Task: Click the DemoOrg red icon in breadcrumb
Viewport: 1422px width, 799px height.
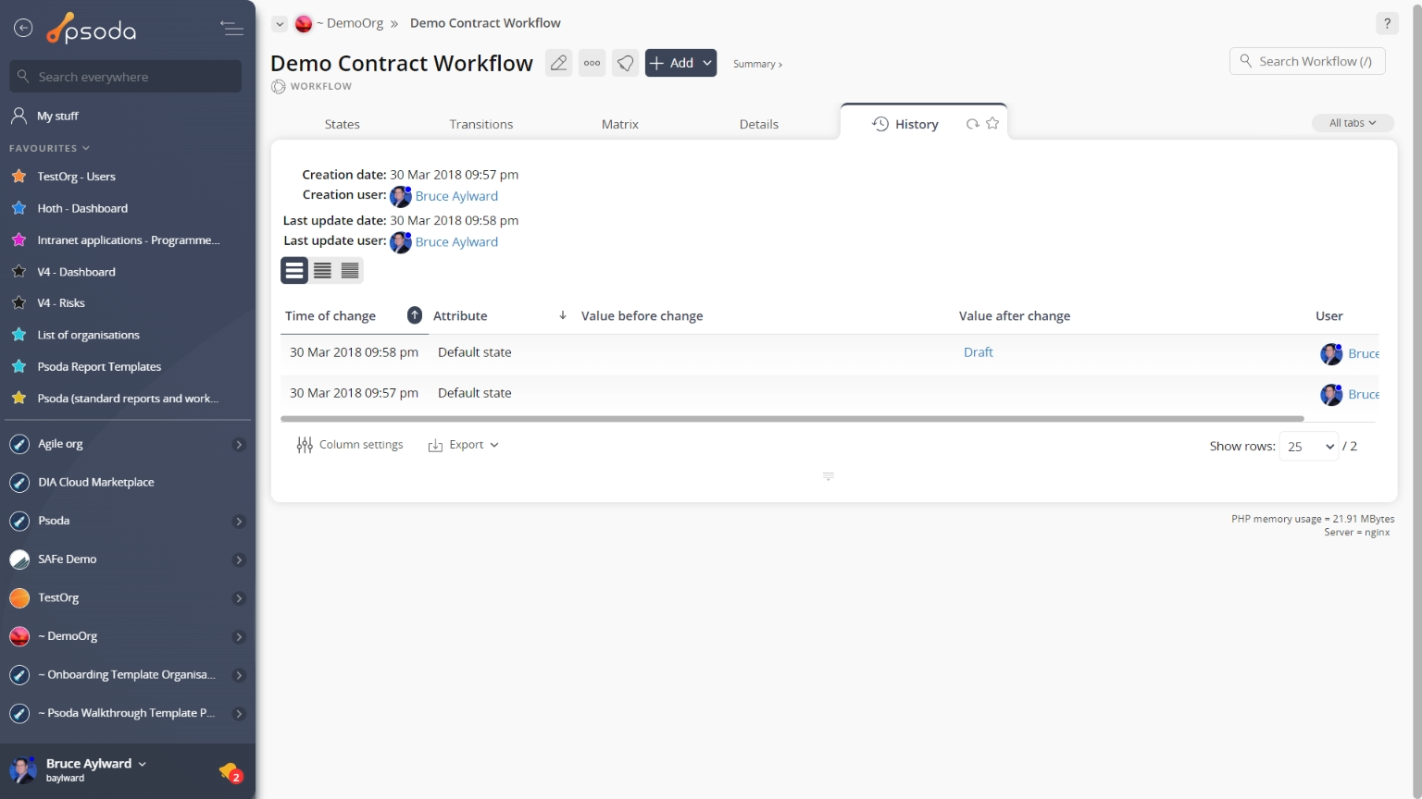Action: click(304, 23)
